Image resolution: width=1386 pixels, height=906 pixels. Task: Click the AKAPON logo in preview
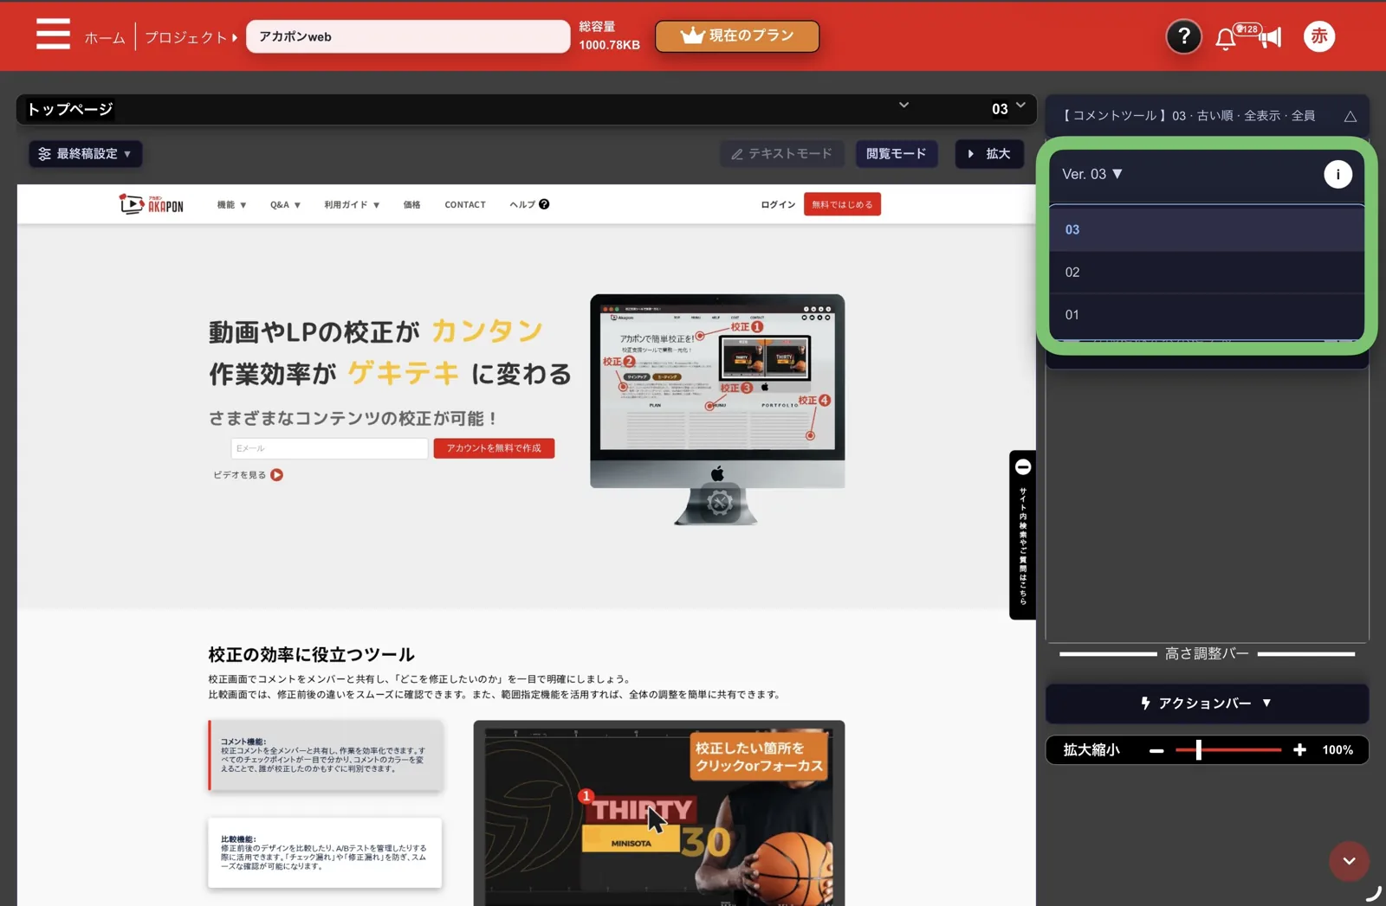pos(152,204)
